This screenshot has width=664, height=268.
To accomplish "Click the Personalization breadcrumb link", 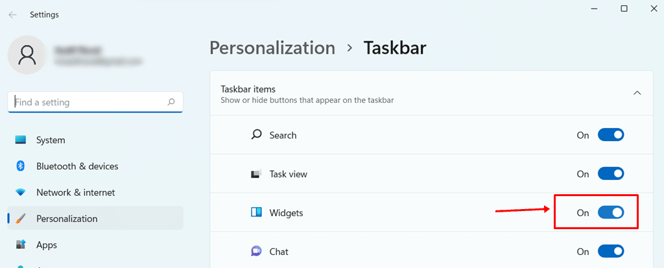I will (x=272, y=48).
